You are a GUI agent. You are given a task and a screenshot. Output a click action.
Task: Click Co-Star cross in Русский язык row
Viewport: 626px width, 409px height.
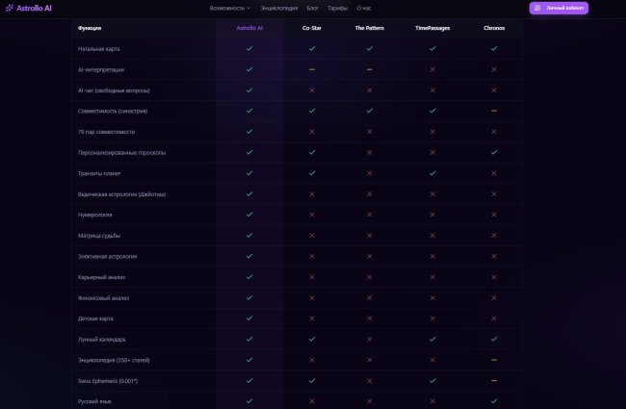[312, 401]
